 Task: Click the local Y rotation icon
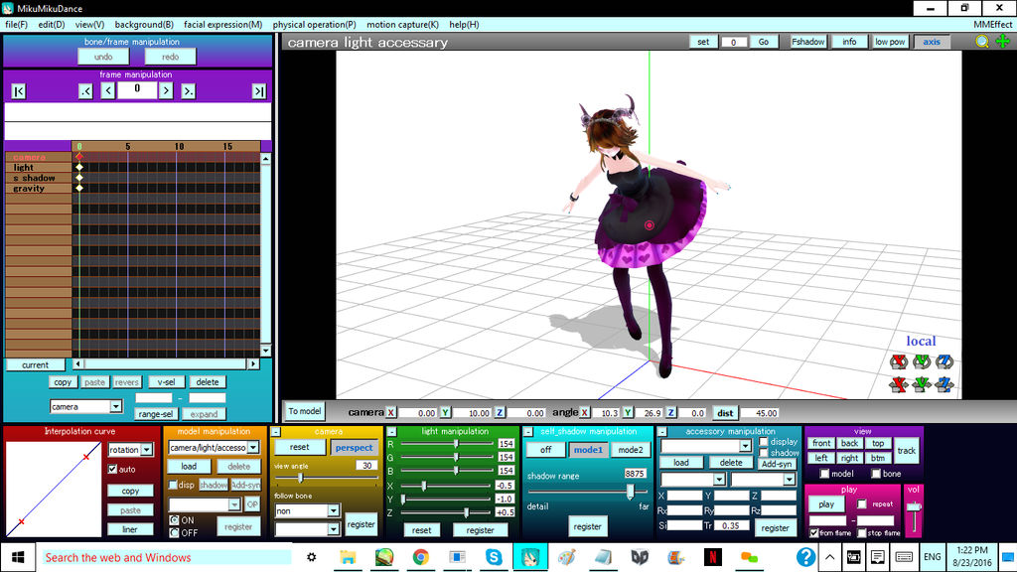[x=921, y=361]
